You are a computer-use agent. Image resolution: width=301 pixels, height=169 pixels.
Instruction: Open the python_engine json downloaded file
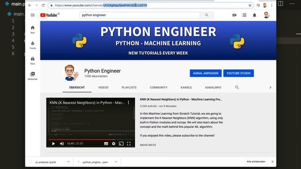(x=95, y=162)
